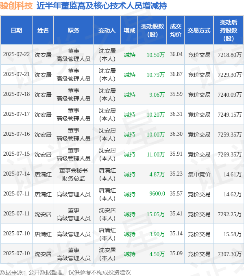The image size is (244, 276).
Task: Select the average price 35.14
Action: 176,233
